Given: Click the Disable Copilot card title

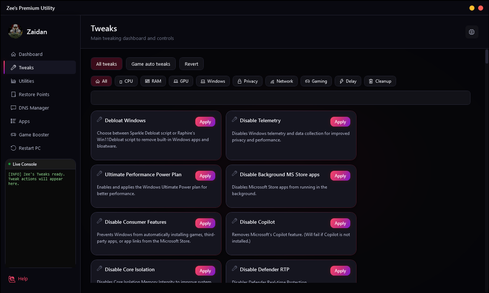Looking at the screenshot, I should tap(257, 222).
